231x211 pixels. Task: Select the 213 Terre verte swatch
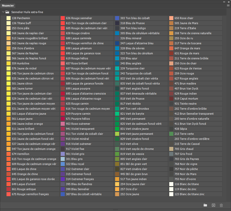tap(171, 134)
